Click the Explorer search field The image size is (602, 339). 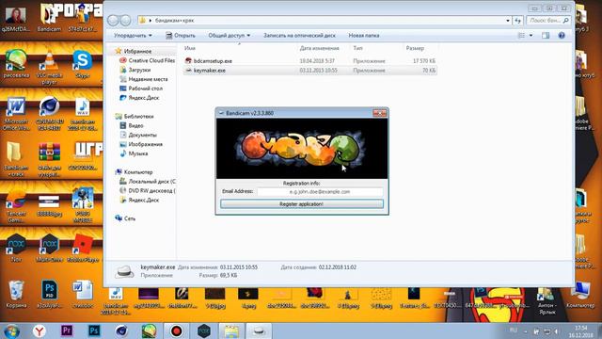pyautogui.click(x=547, y=21)
